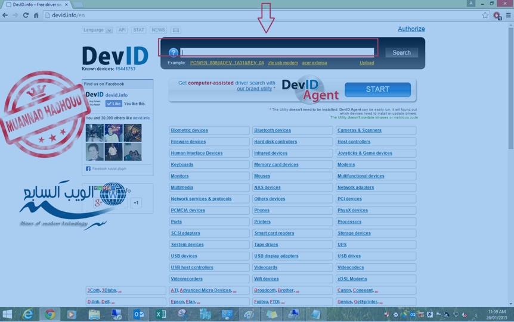Click the Broadcom vendor link
Screen dimensions: 514x322
coord(265,290)
